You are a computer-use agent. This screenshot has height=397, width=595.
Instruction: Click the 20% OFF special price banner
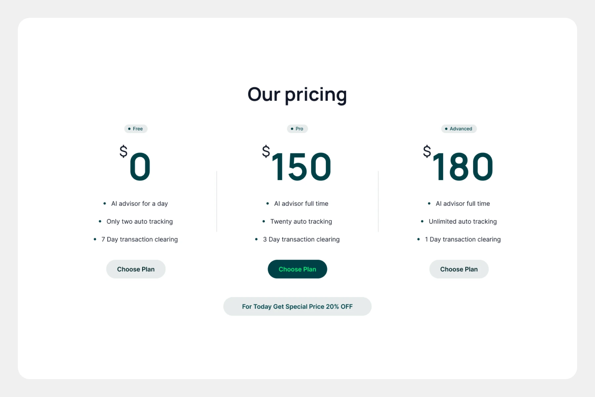[x=297, y=306]
